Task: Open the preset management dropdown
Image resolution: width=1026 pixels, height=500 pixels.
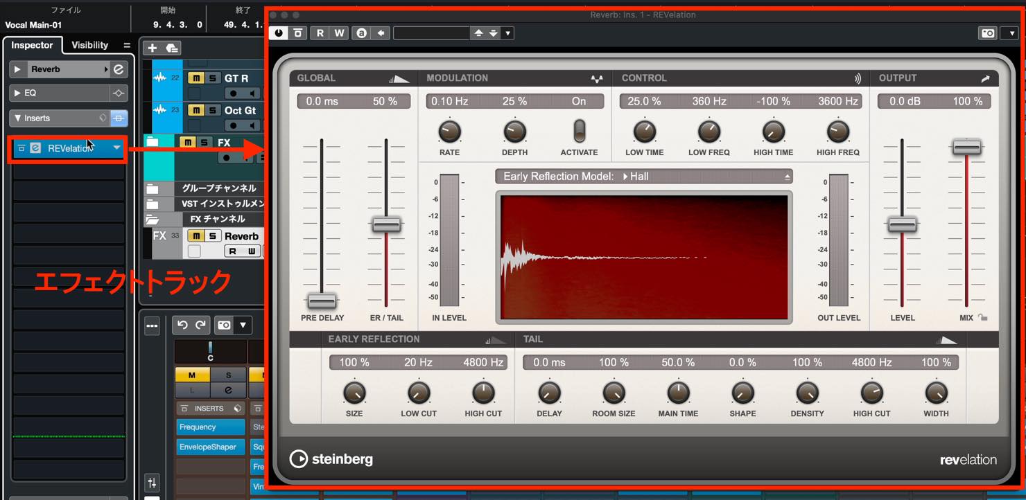Action: (x=508, y=33)
